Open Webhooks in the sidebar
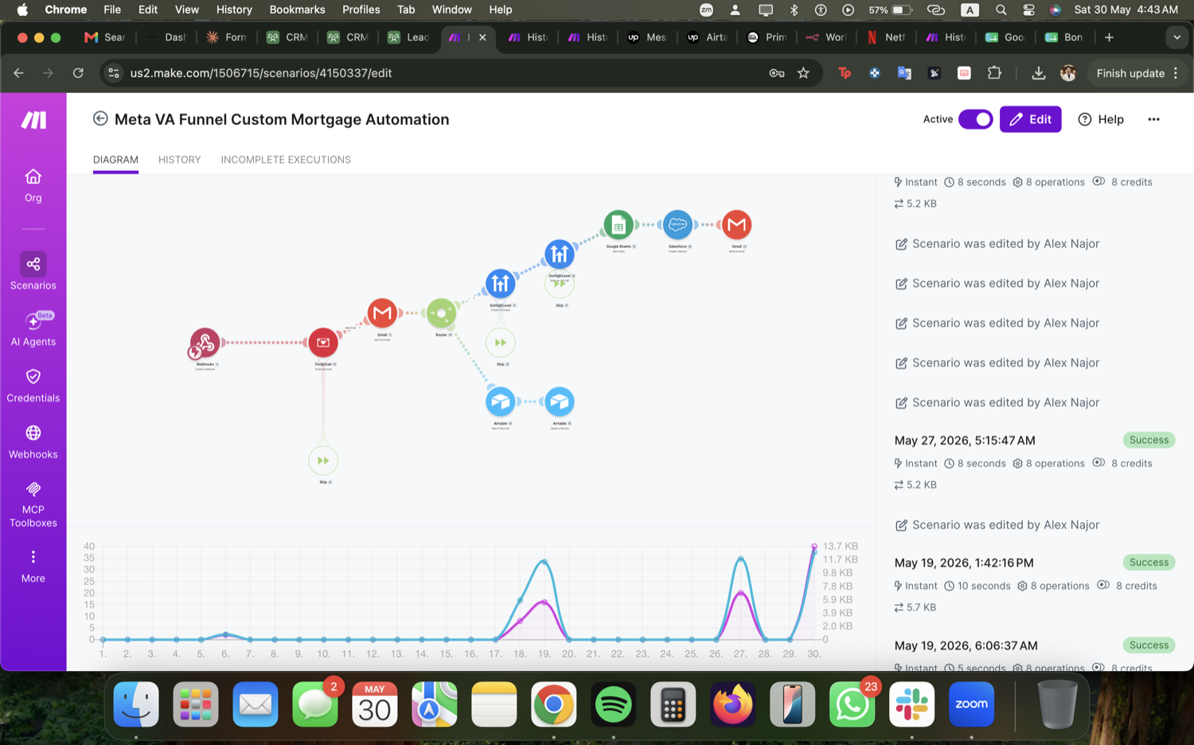Viewport: 1194px width, 745px height. pos(33,442)
